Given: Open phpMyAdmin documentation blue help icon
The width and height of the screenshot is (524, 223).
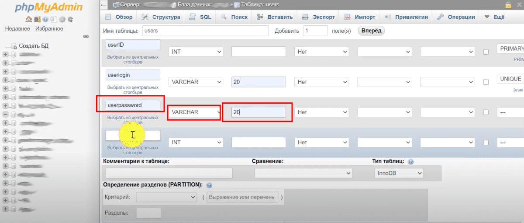Looking at the screenshot, I should pos(45,20).
